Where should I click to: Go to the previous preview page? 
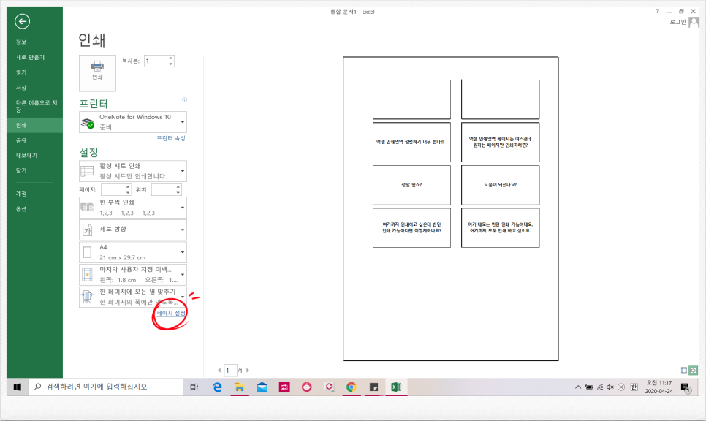pyautogui.click(x=219, y=370)
